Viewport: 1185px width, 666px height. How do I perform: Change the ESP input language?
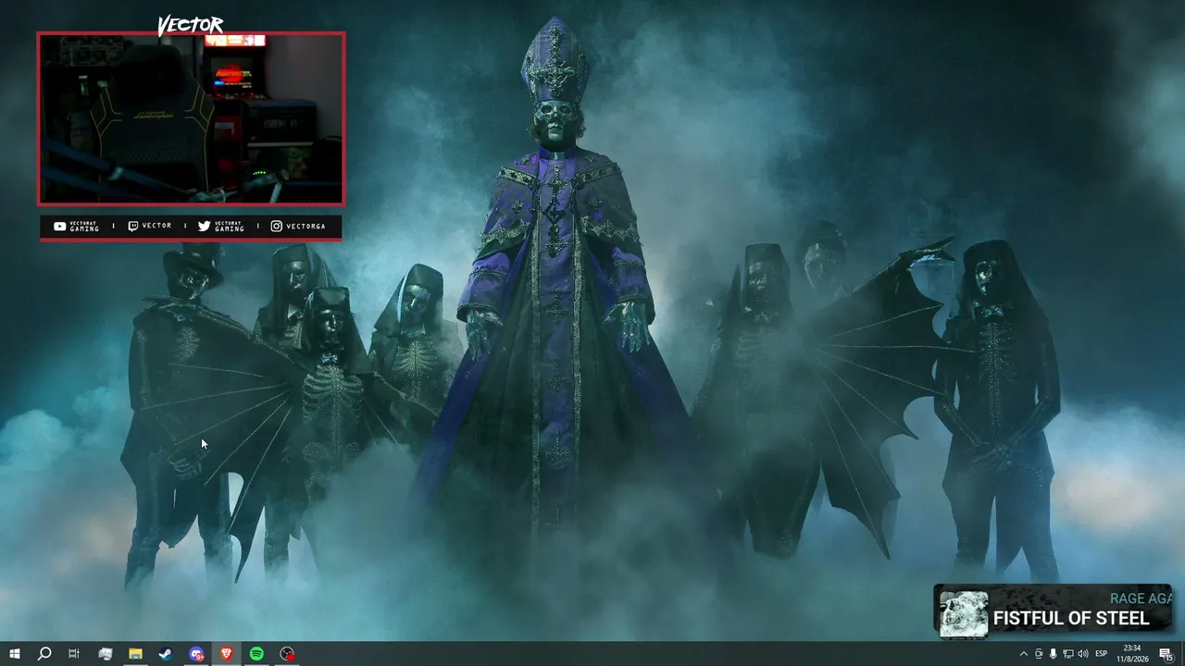[1102, 654]
